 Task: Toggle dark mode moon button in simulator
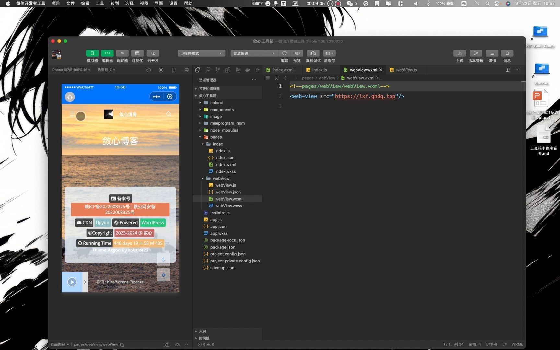164,259
